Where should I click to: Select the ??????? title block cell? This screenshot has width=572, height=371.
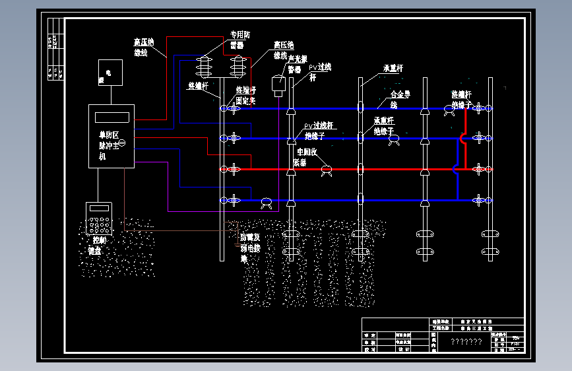pyautogui.click(x=466, y=342)
